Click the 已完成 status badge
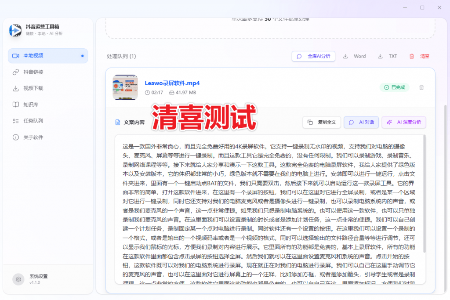 coord(394,87)
